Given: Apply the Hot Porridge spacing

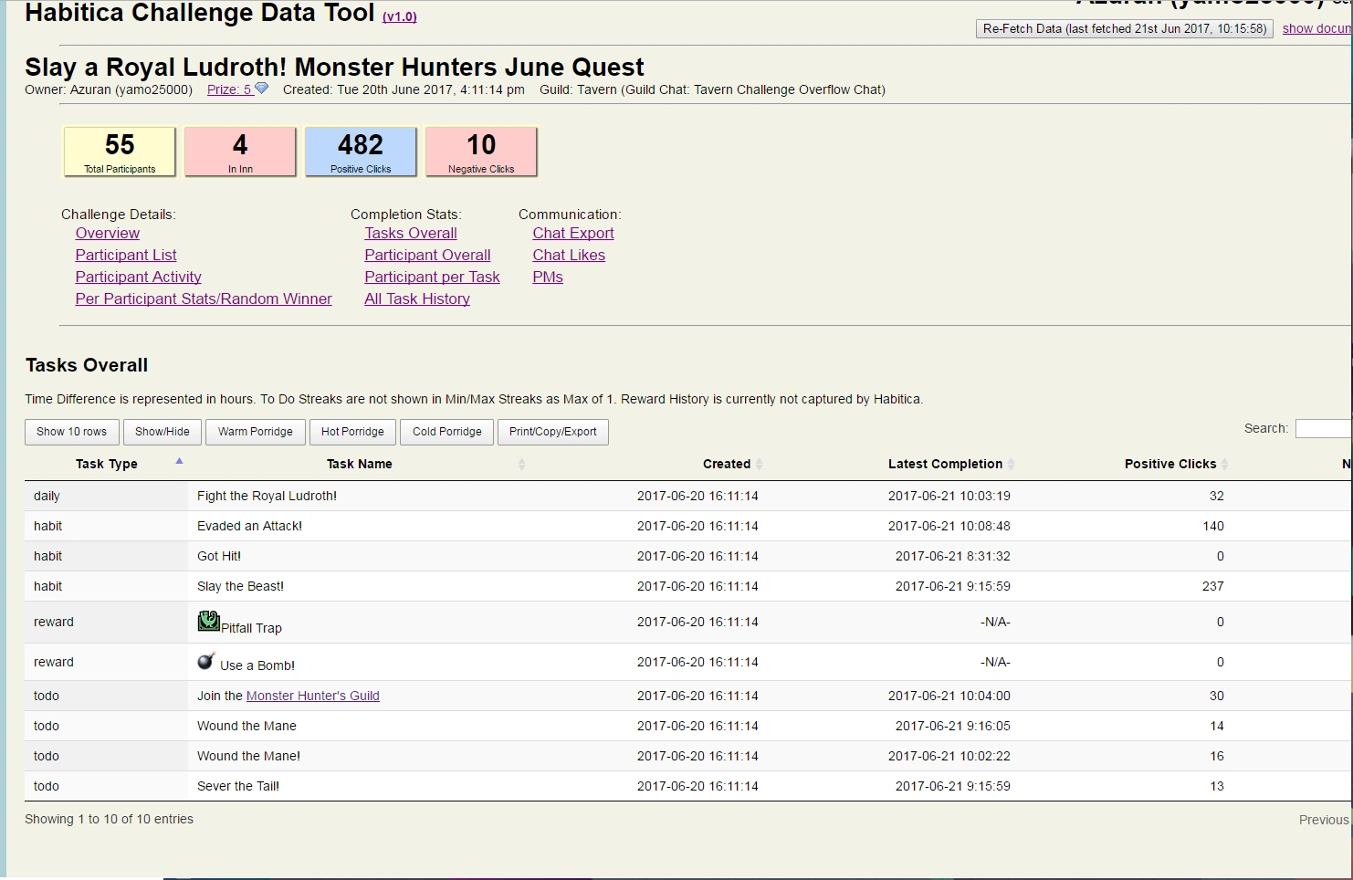Looking at the screenshot, I should pos(352,432).
